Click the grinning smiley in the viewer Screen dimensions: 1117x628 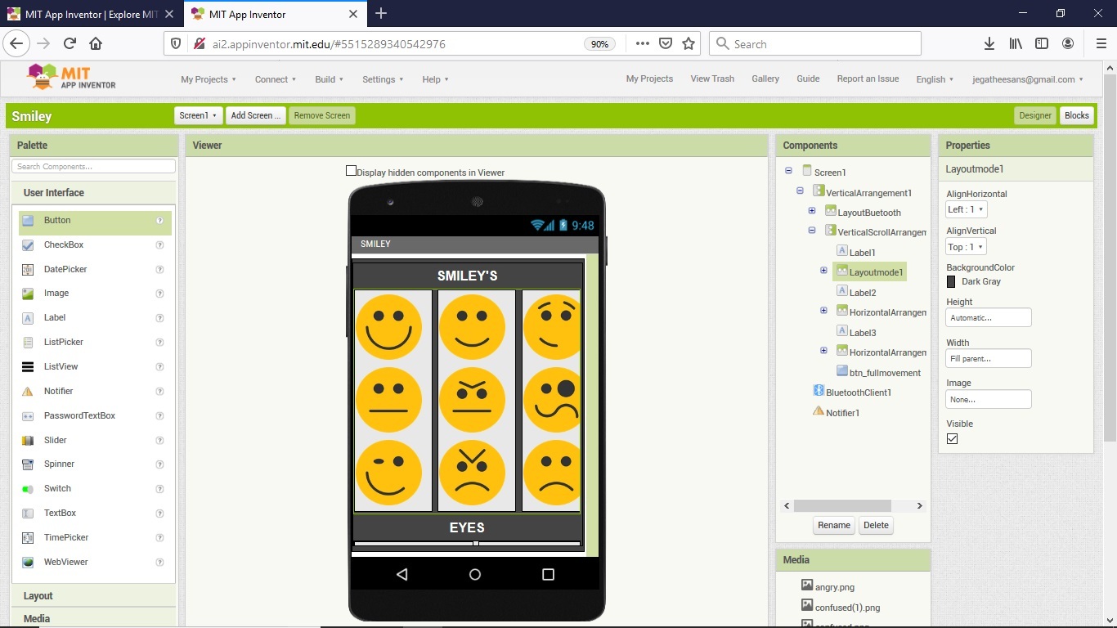coord(389,327)
